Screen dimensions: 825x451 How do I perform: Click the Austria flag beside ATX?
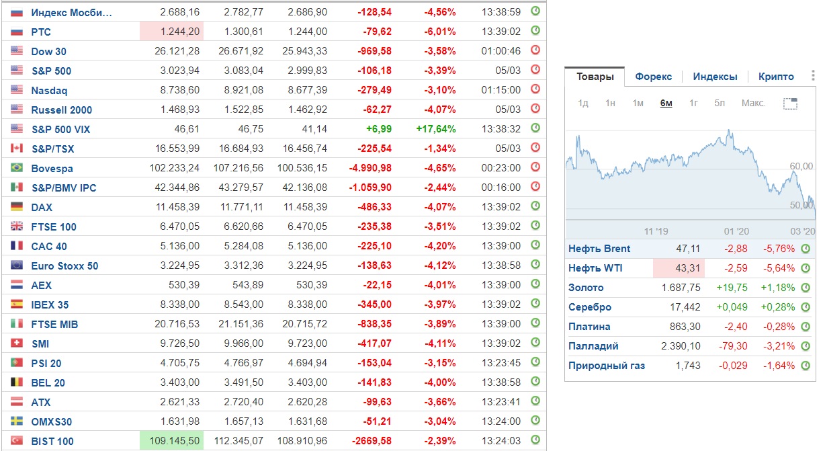click(x=17, y=402)
